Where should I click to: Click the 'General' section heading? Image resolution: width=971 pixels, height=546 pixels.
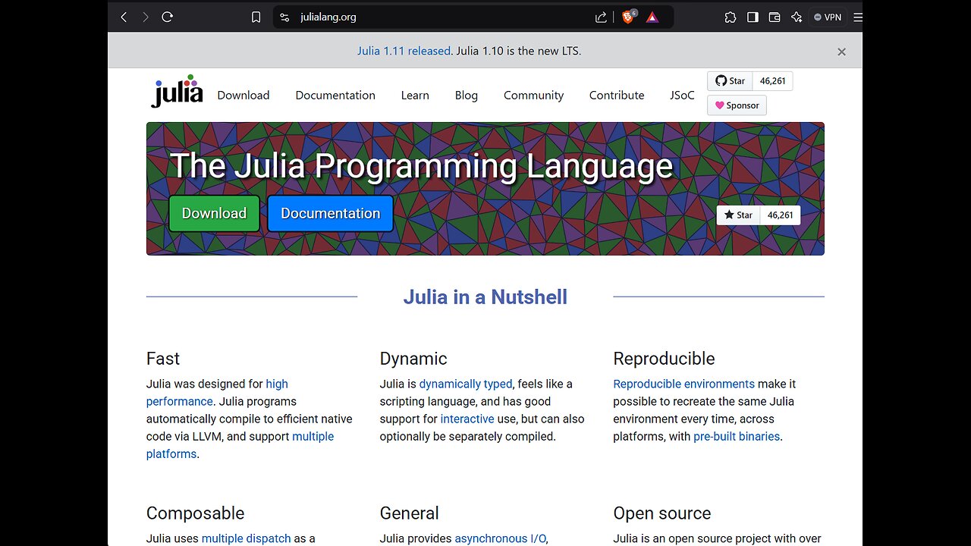(x=410, y=513)
